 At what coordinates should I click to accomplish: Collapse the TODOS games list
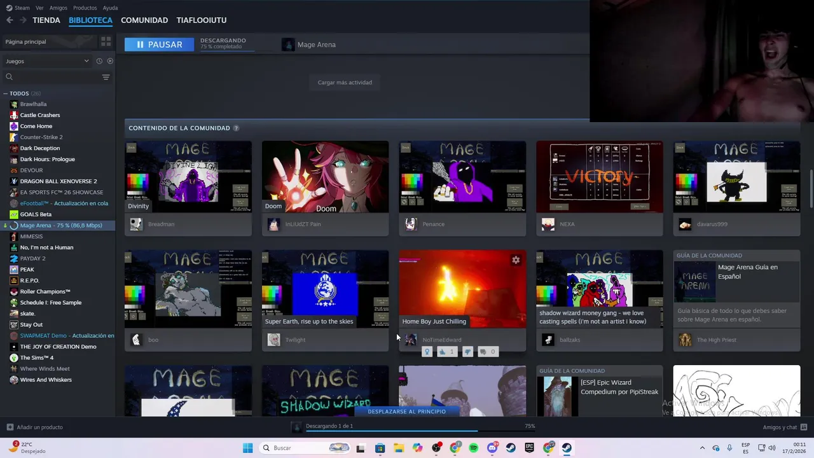tap(6, 94)
